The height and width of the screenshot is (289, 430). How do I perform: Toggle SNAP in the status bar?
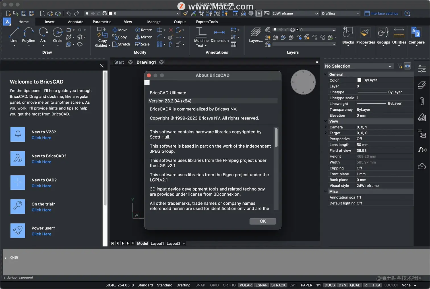200,285
